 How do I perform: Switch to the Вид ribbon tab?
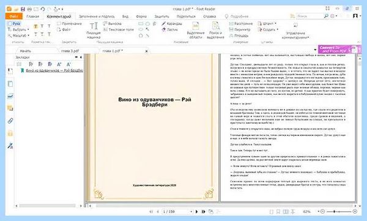coord(125,17)
